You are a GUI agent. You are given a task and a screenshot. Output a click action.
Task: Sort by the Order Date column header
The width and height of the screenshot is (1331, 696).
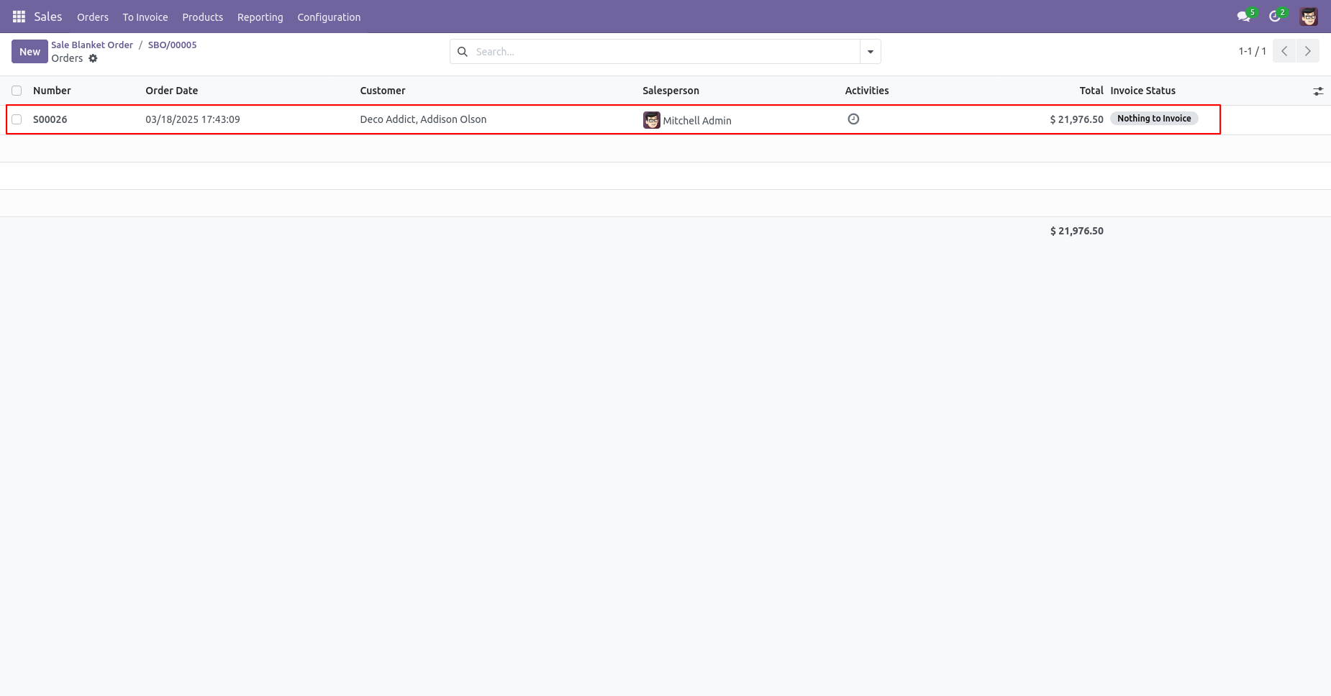tap(171, 91)
